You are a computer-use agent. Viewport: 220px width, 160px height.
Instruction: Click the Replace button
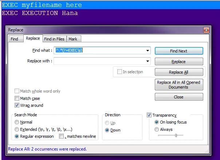click(179, 62)
